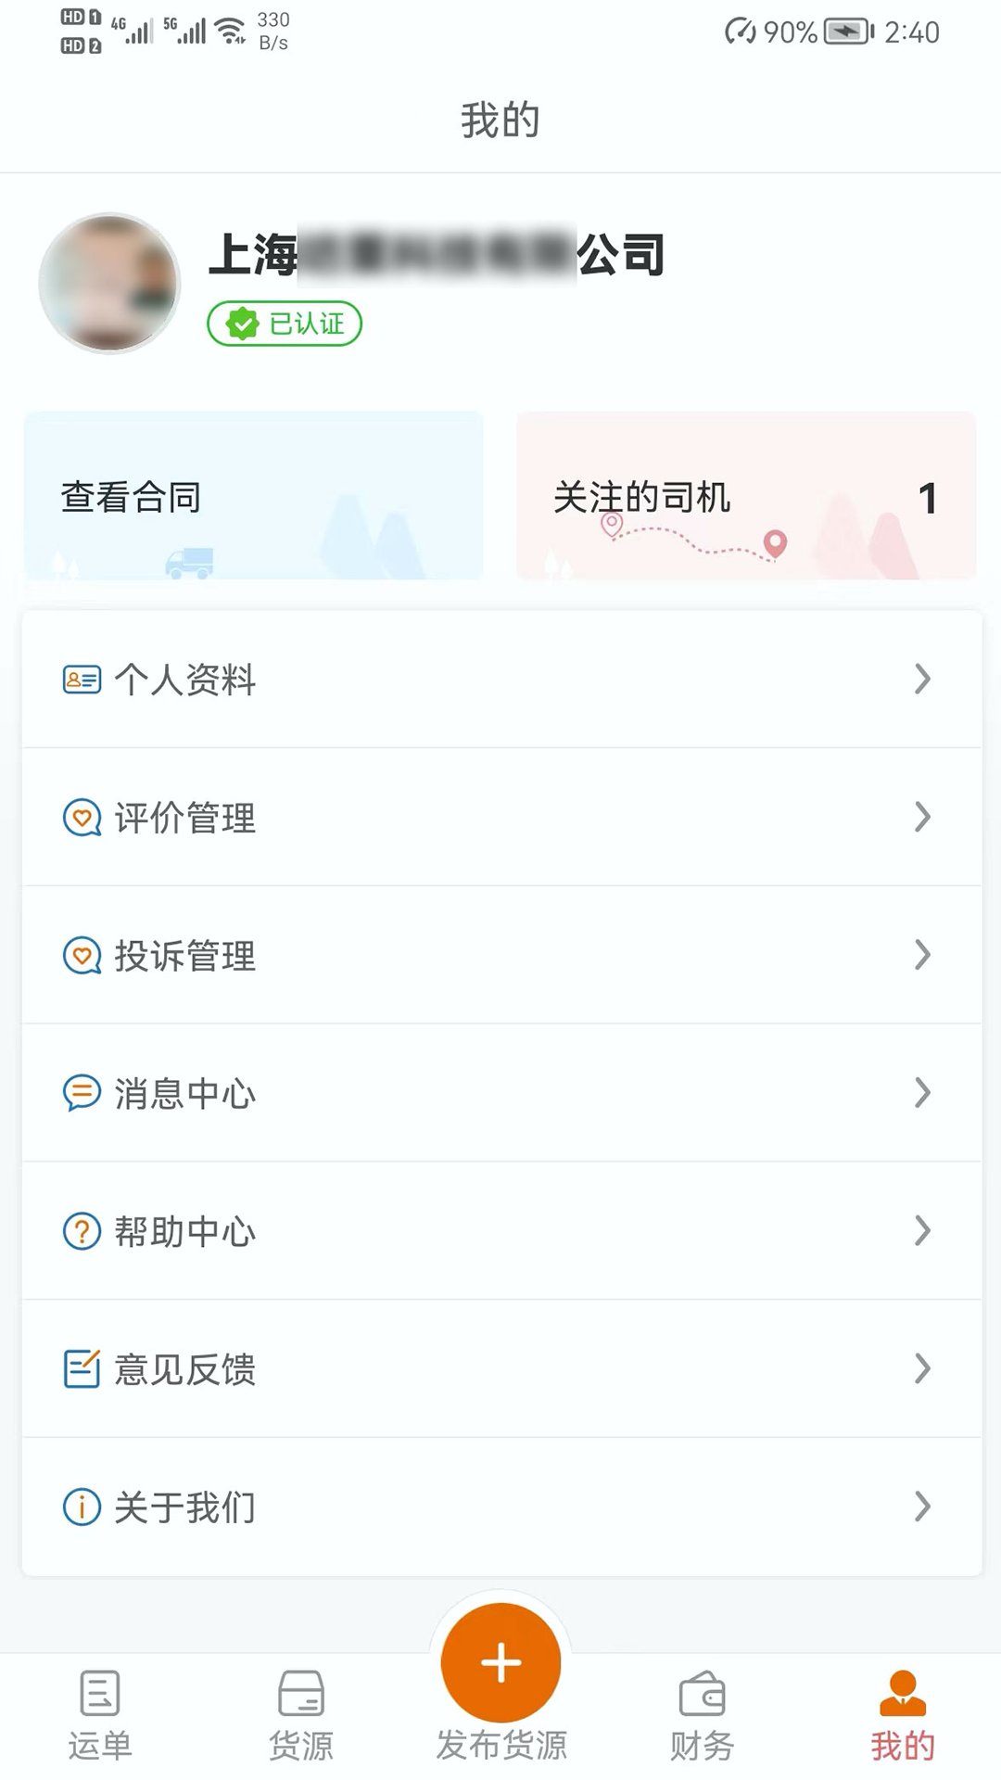Tap the blurred profile avatar photo
Screen dimensions: 1001x1780
coord(109,284)
